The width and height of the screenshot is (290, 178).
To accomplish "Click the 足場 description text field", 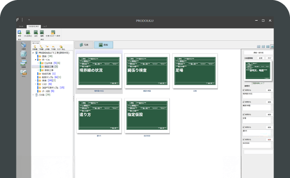I will [x=257, y=120].
